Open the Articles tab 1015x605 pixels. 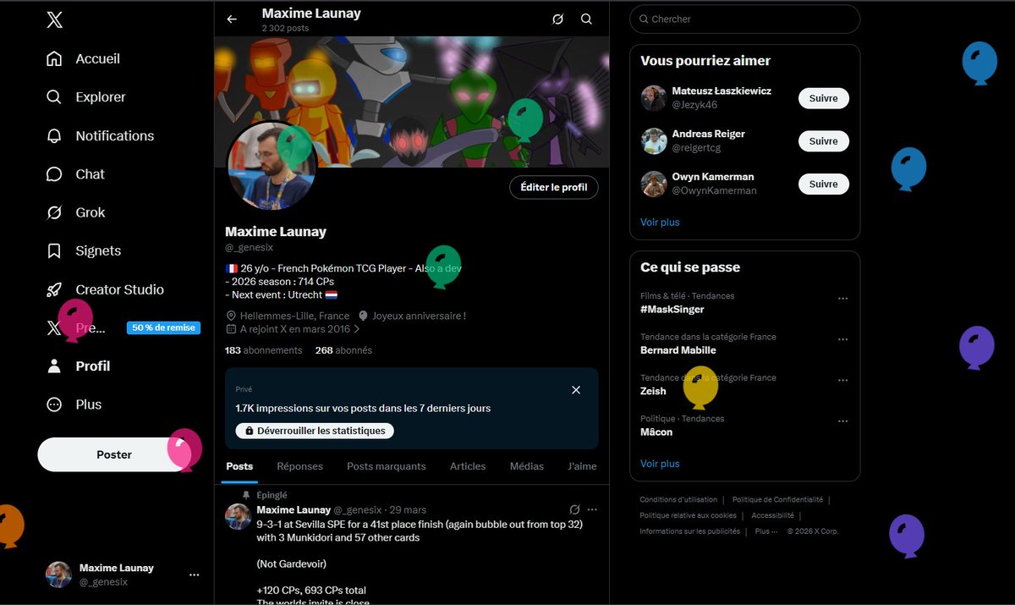point(468,466)
